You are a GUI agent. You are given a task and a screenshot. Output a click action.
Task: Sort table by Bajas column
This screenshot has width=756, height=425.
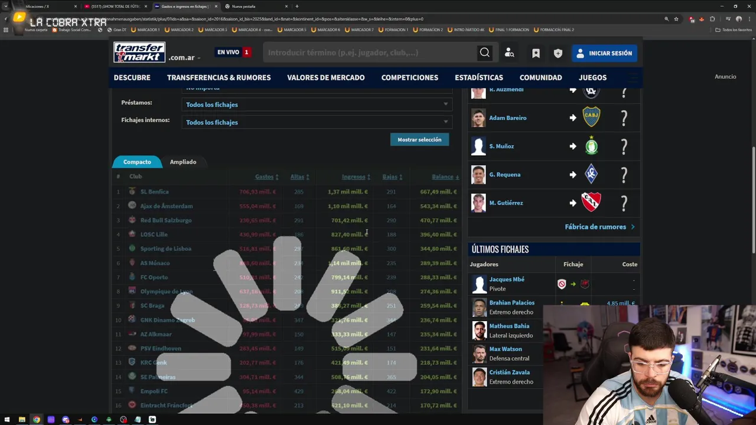click(x=392, y=176)
